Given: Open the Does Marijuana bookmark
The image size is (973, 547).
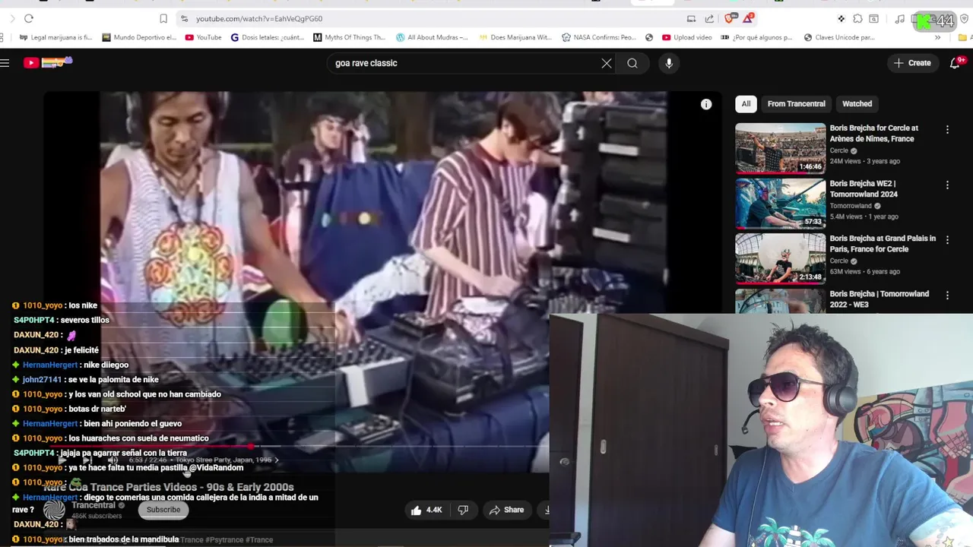Looking at the screenshot, I should 515,37.
